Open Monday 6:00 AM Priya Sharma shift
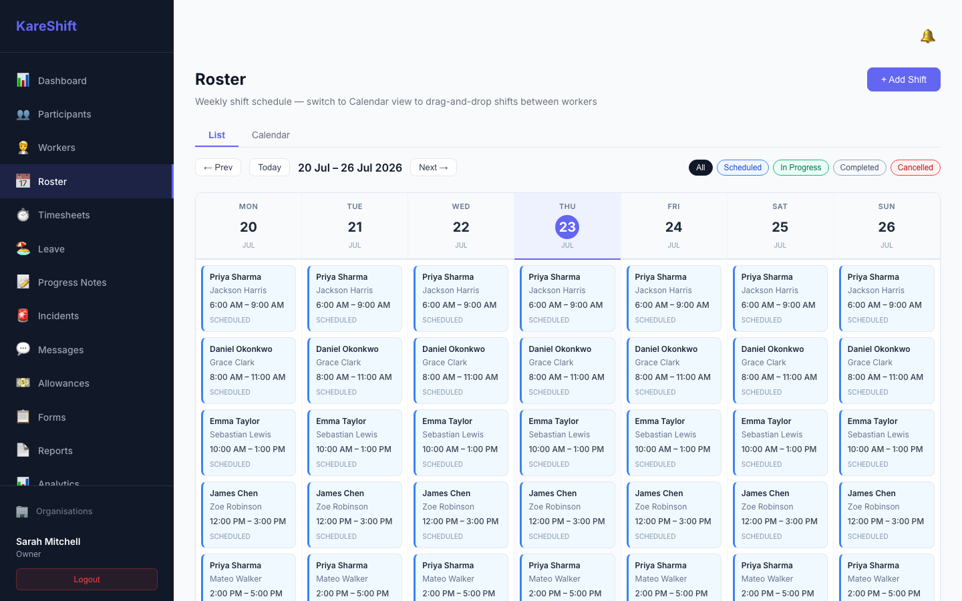This screenshot has height=601, width=962. (249, 298)
